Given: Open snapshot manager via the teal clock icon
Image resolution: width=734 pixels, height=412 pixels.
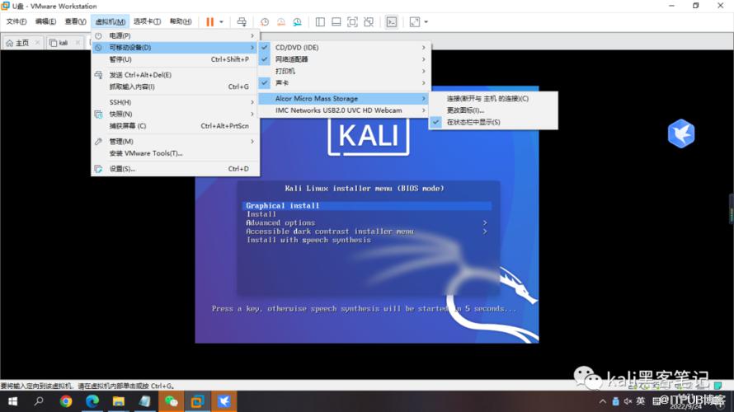Looking at the screenshot, I should [297, 22].
